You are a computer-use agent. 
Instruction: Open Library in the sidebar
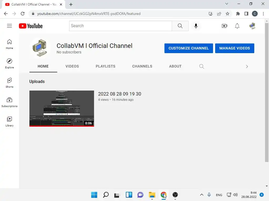coord(9,121)
